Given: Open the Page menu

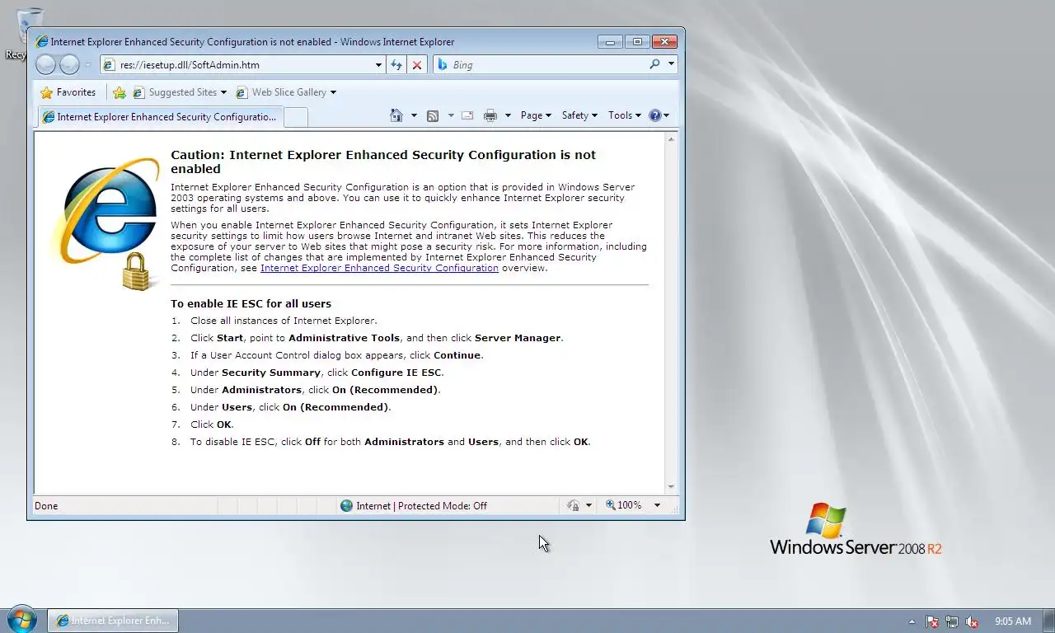Looking at the screenshot, I should coord(536,115).
